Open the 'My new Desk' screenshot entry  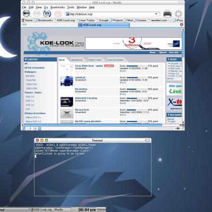(82, 110)
